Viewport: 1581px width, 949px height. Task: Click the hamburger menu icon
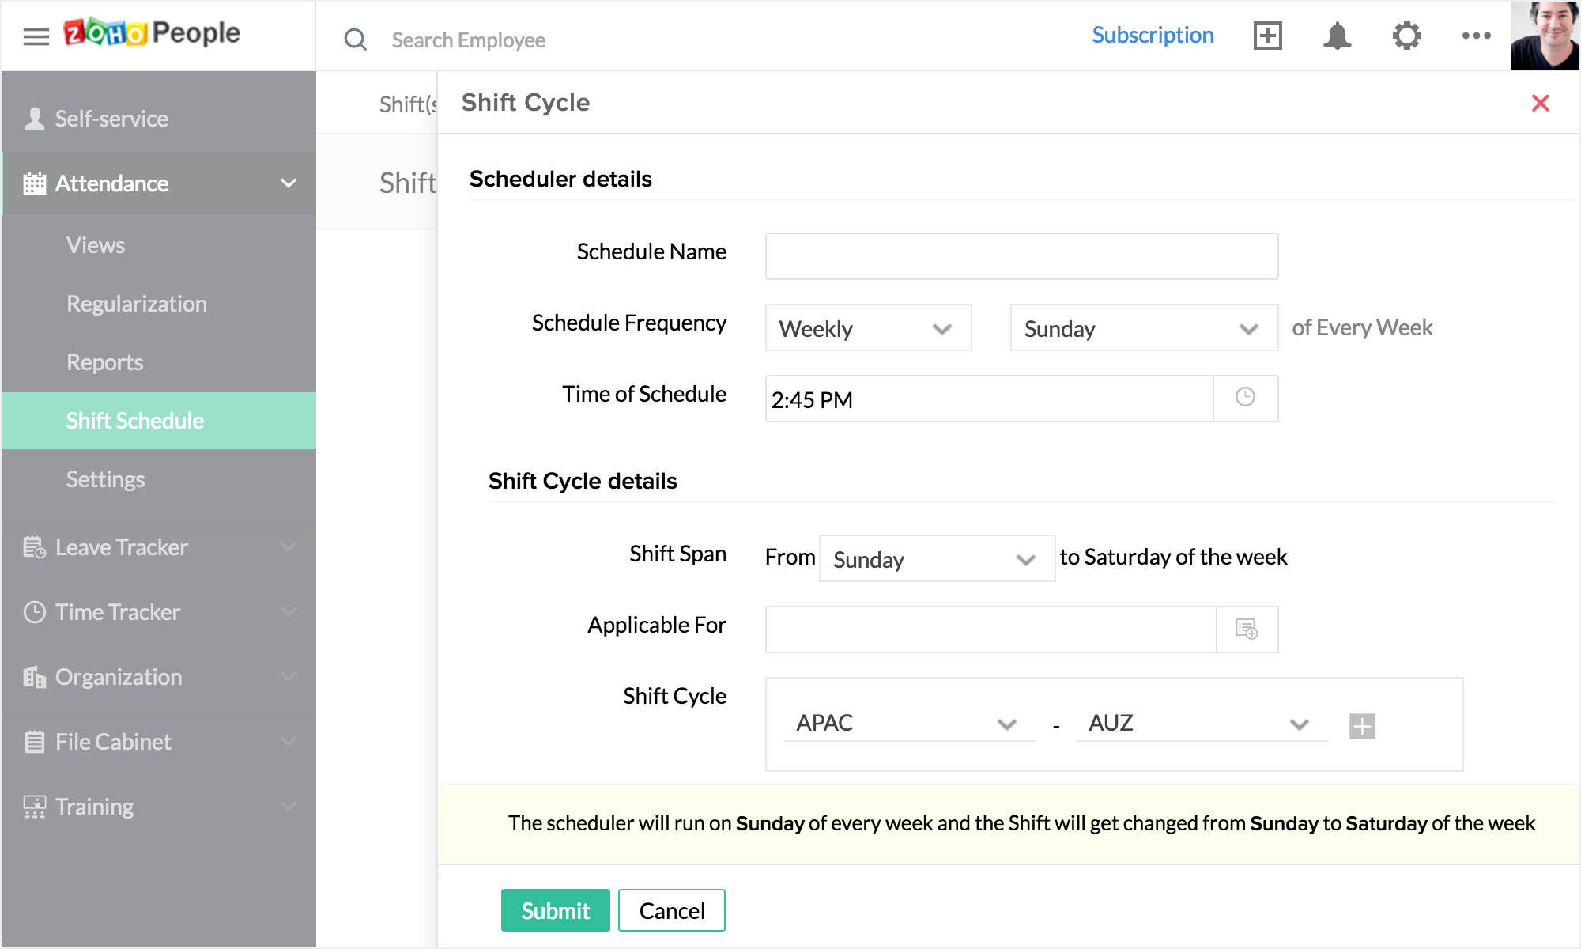(x=36, y=36)
